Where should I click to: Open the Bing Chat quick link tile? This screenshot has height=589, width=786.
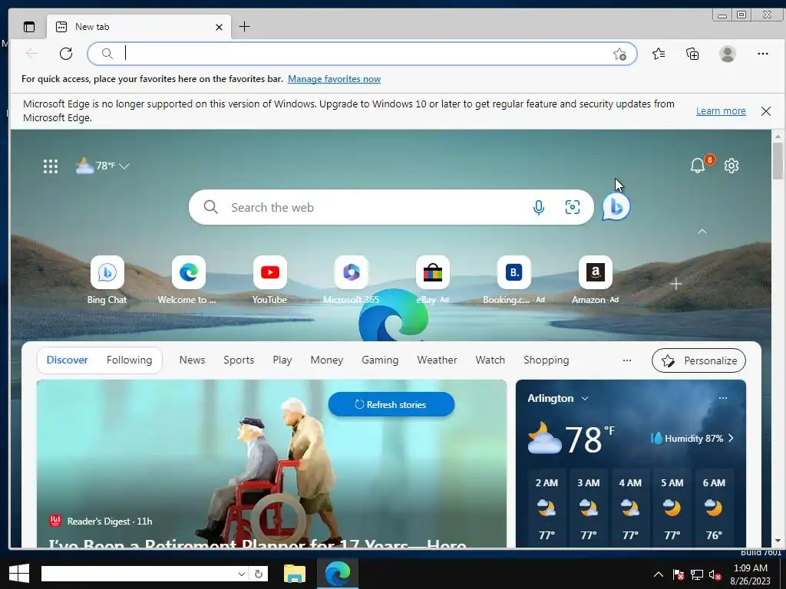click(x=107, y=272)
